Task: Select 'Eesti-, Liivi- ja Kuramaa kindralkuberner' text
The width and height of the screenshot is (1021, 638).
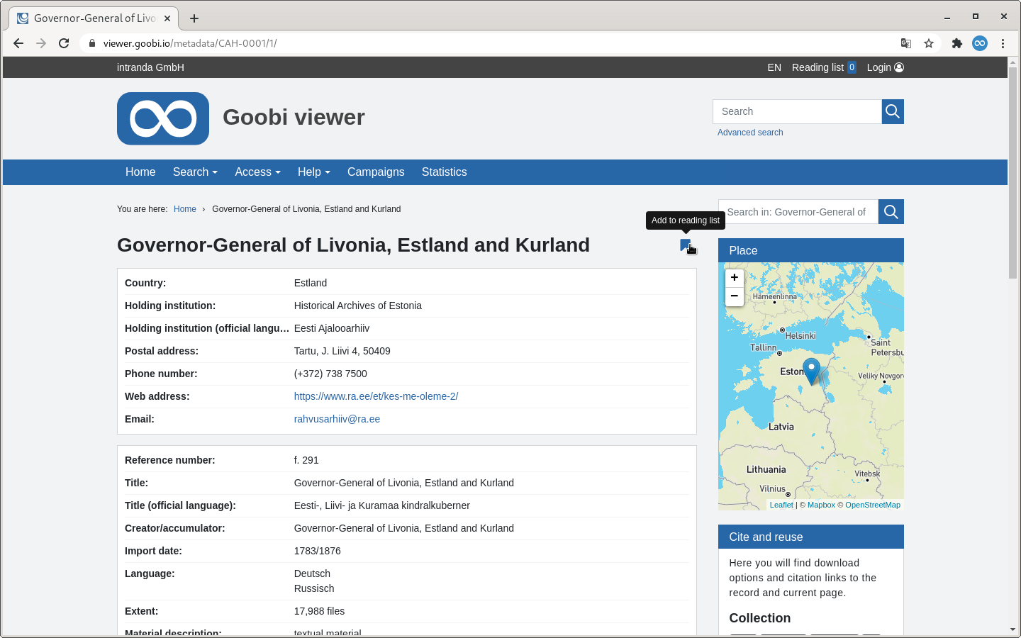Action: tap(382, 505)
